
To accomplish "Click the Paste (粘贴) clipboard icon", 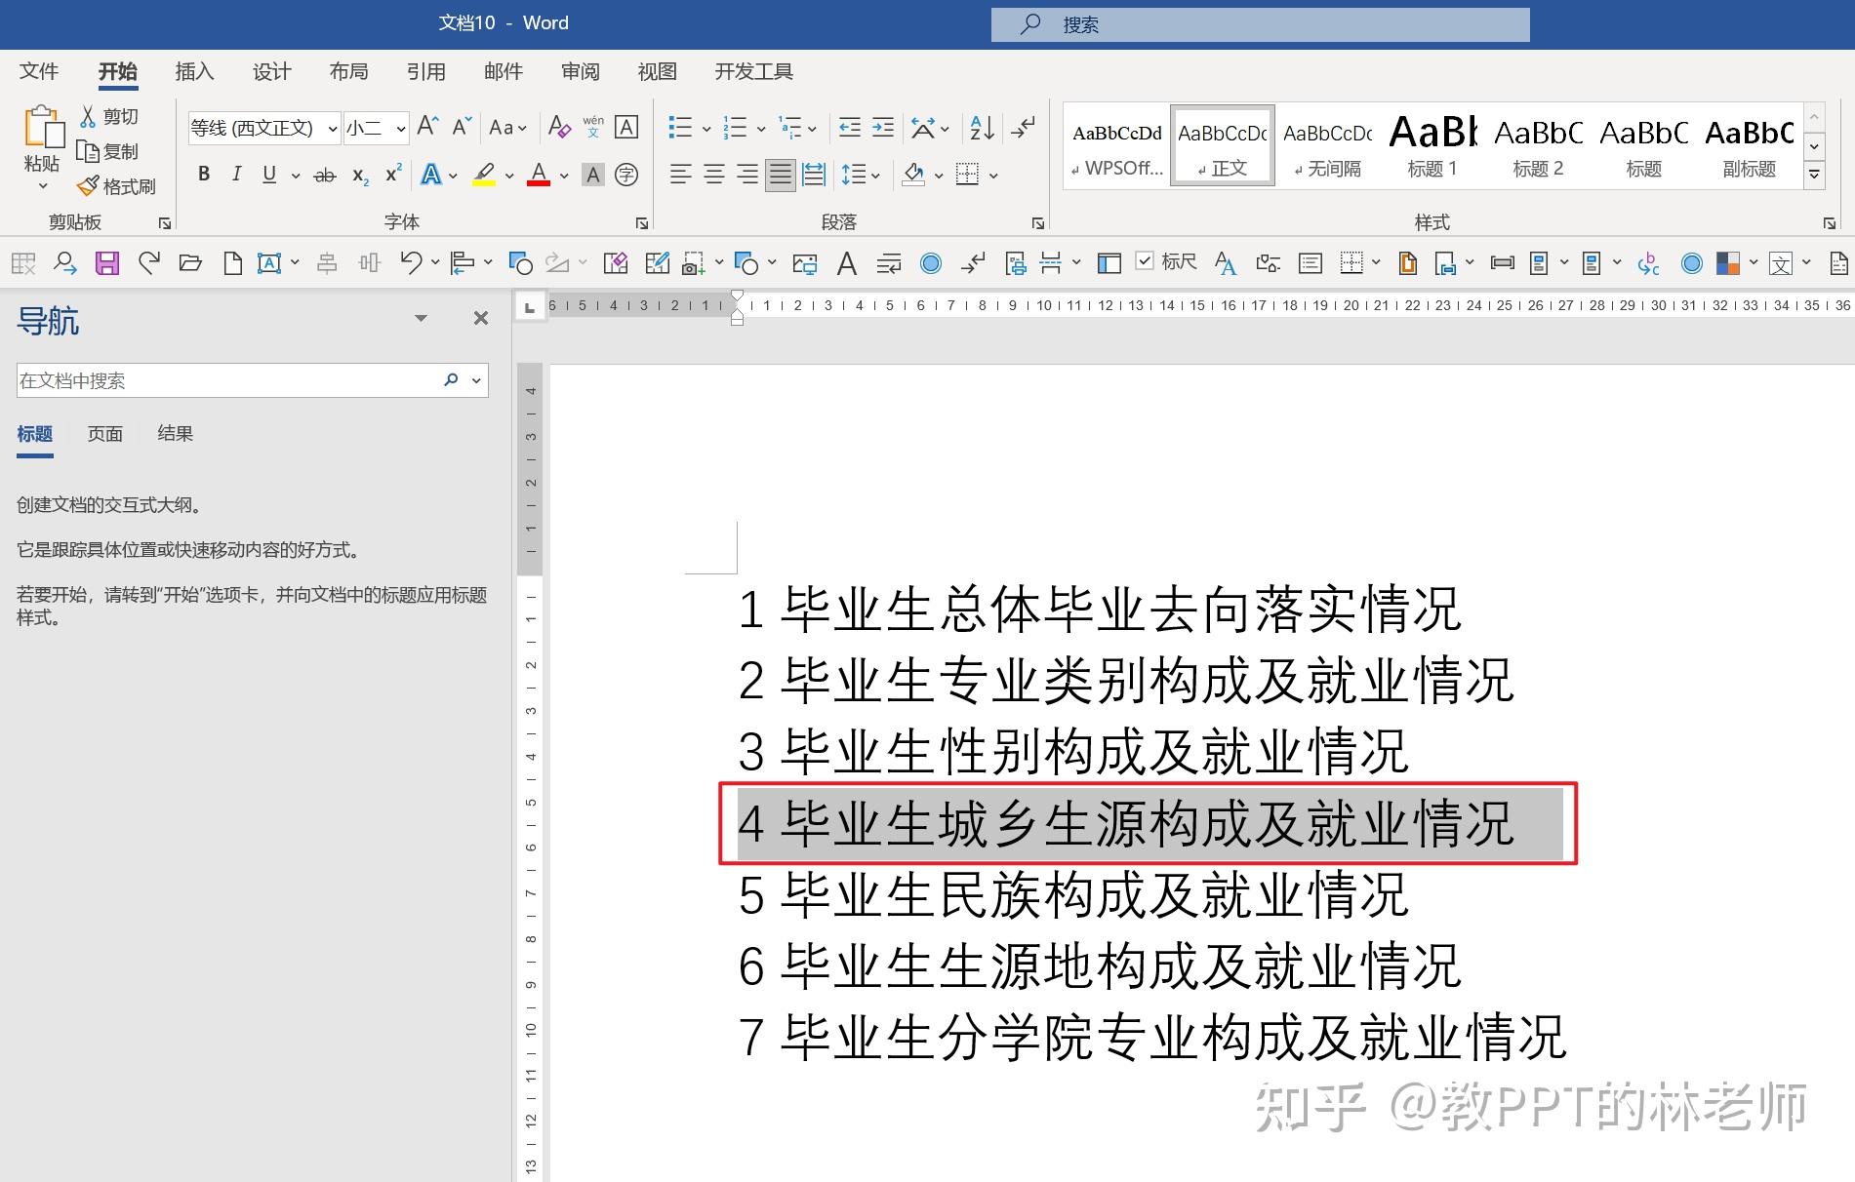I will (43, 128).
